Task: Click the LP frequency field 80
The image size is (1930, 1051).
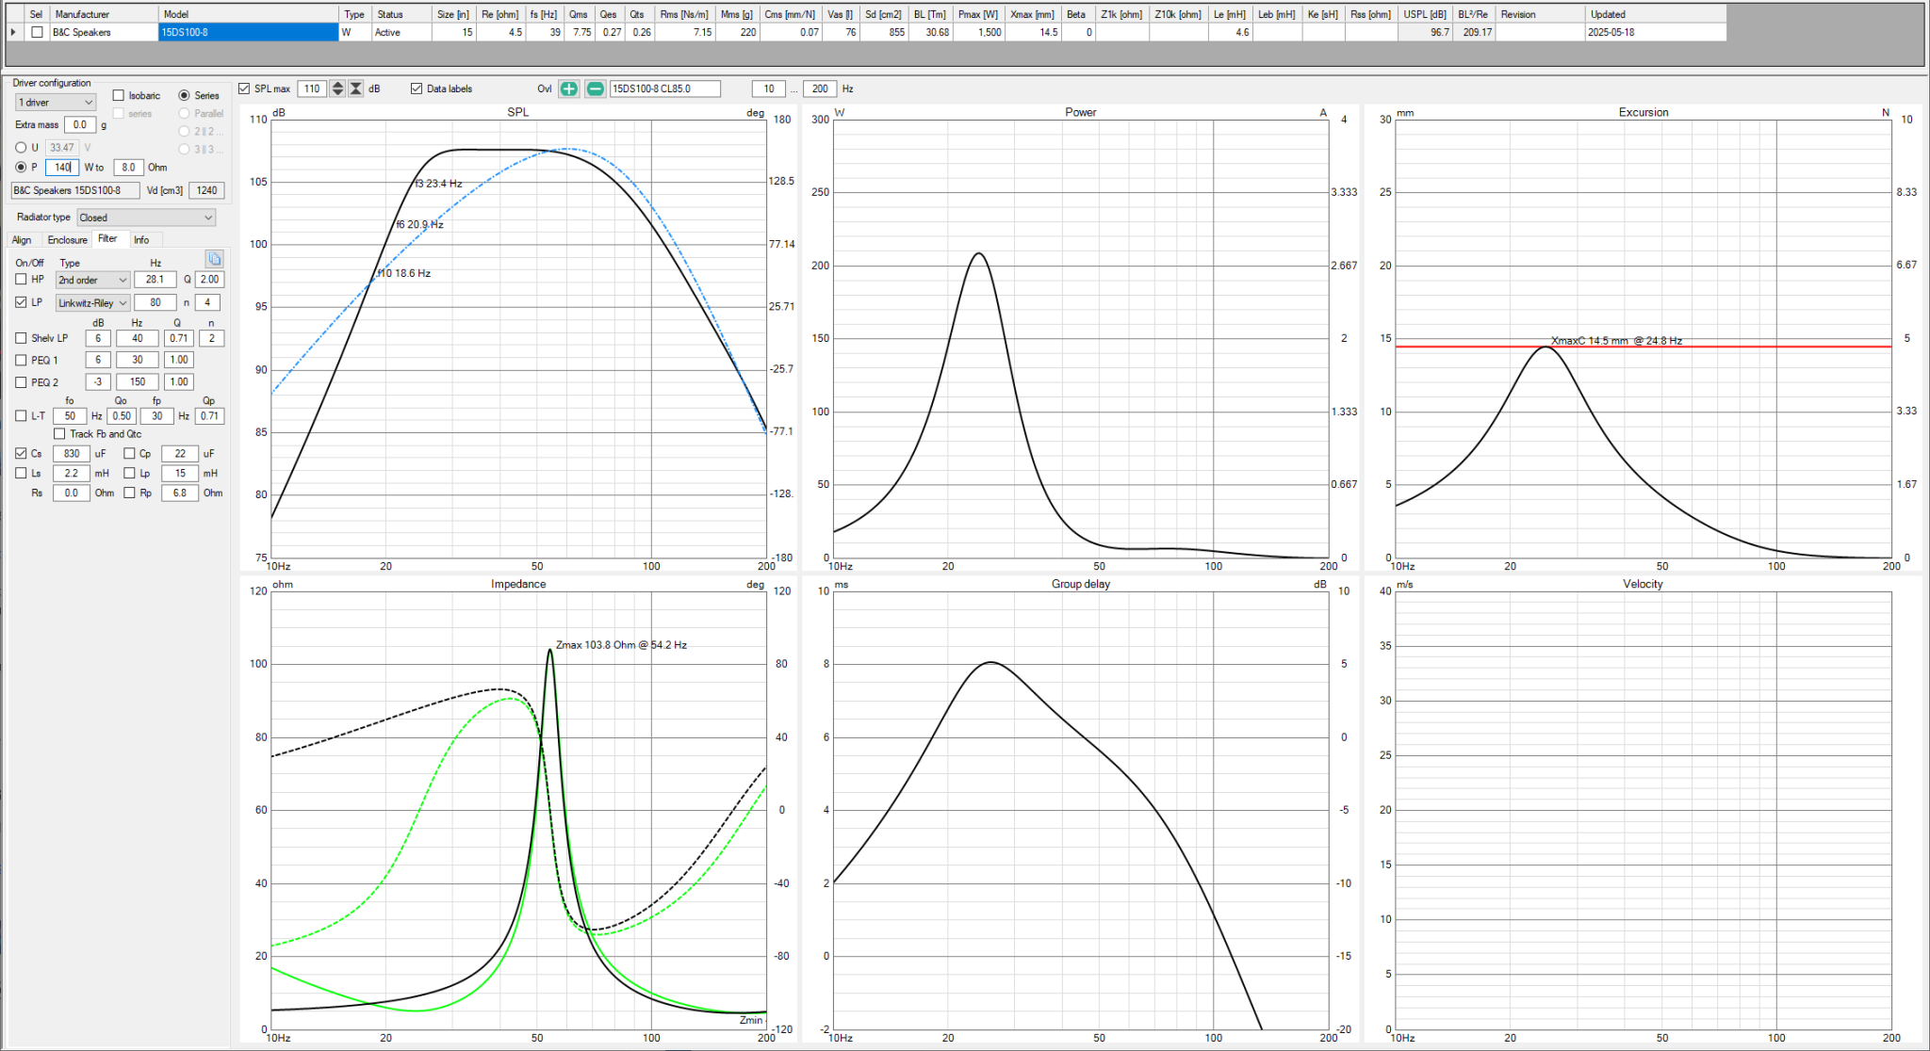Action: 155,302
